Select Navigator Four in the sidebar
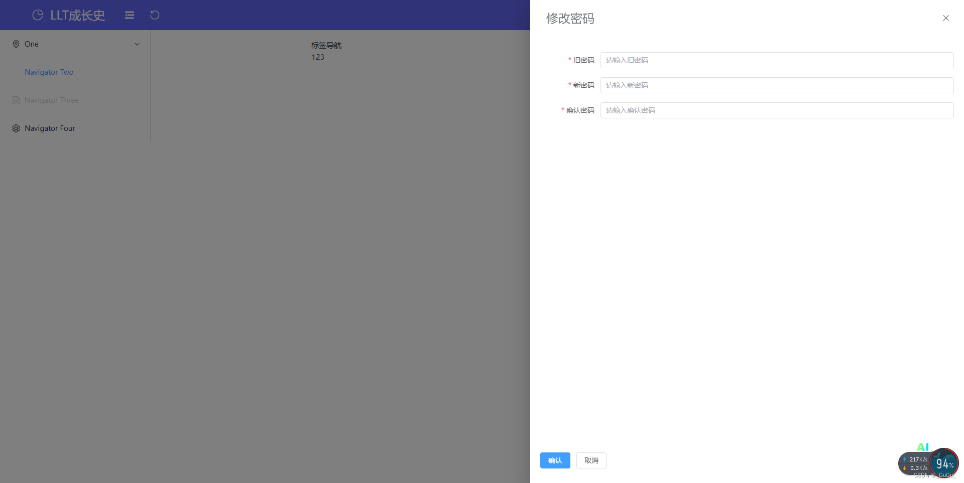Image resolution: width=964 pixels, height=483 pixels. pos(49,128)
